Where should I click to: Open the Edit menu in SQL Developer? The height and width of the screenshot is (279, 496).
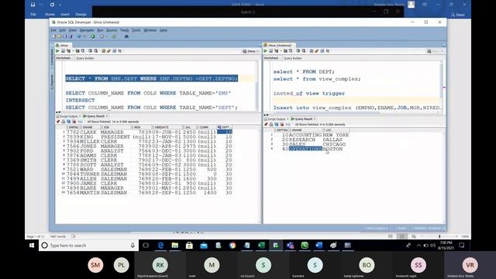62,30
